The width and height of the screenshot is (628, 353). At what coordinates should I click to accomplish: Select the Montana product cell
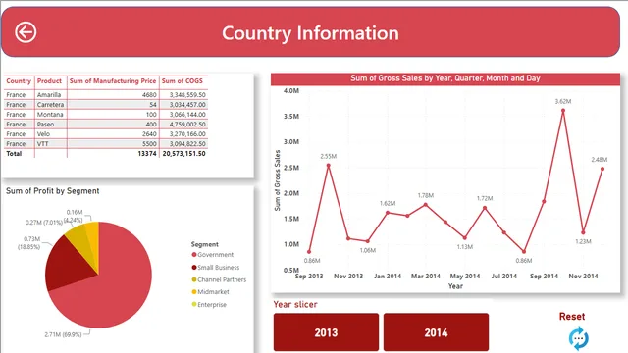50,115
